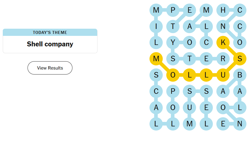Click the View Results button

point(50,68)
